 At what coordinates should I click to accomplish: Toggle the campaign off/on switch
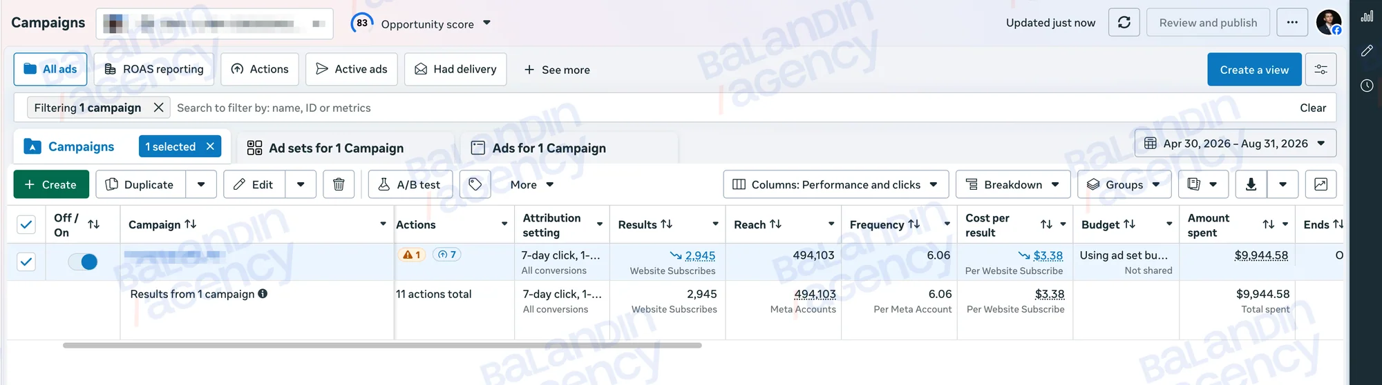(x=83, y=262)
